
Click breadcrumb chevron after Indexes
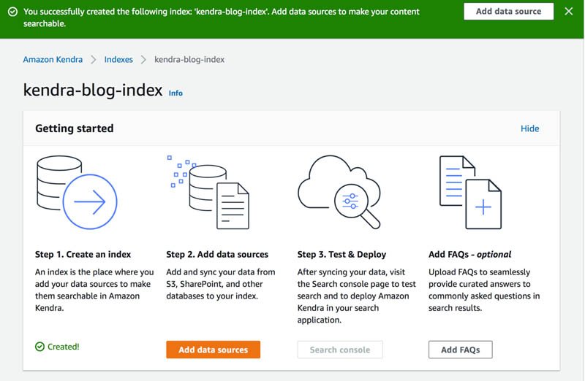coord(143,60)
